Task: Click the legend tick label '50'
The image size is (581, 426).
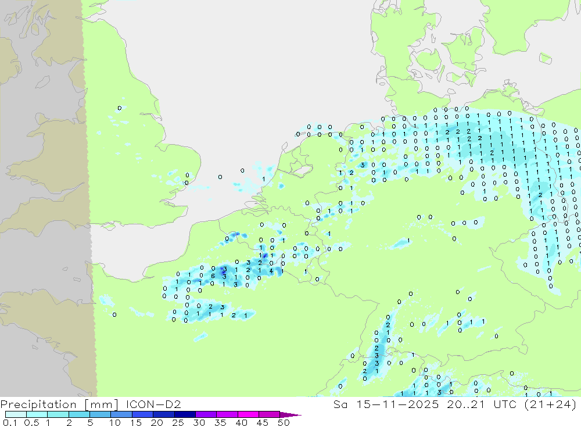Action: [284, 423]
